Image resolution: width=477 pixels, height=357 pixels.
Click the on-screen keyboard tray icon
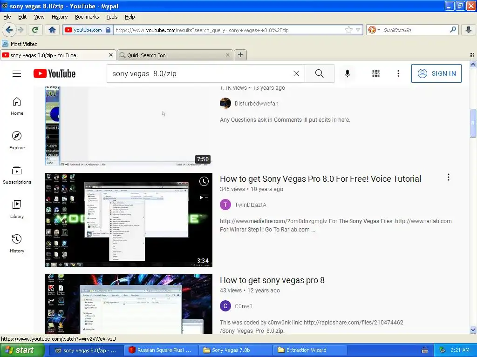tap(425, 350)
